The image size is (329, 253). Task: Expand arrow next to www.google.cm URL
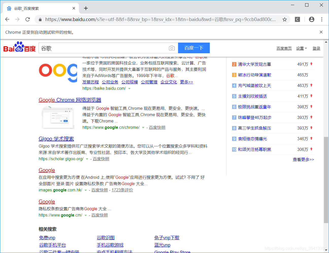[85, 215]
